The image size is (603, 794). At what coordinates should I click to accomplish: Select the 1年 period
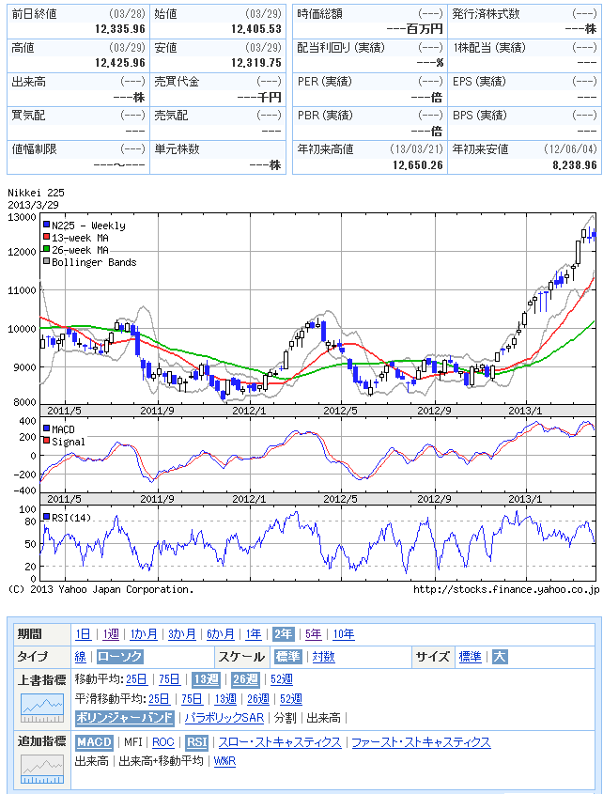point(251,634)
